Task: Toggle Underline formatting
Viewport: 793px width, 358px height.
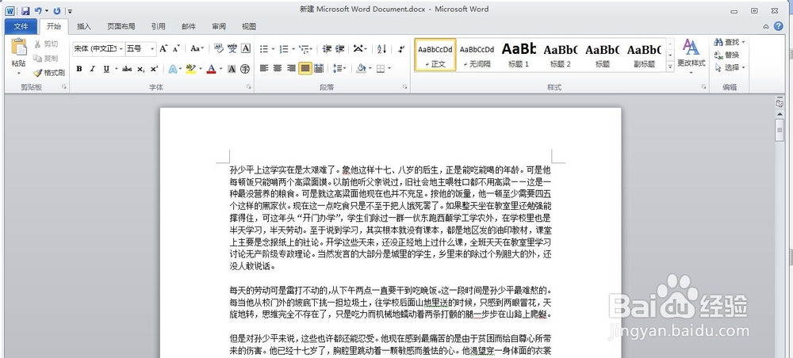Action: [x=106, y=69]
